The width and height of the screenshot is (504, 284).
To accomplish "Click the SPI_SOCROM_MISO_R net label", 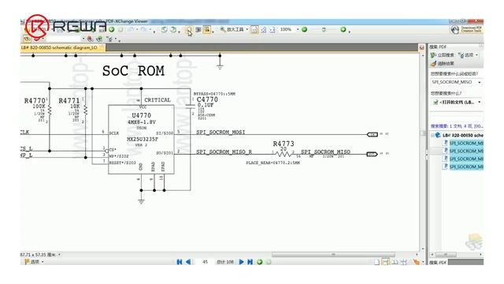I will [224, 151].
